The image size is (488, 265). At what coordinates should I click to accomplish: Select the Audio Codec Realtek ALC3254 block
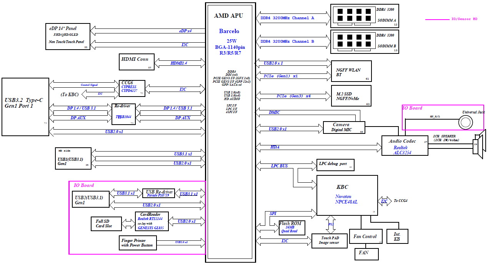pos(405,145)
